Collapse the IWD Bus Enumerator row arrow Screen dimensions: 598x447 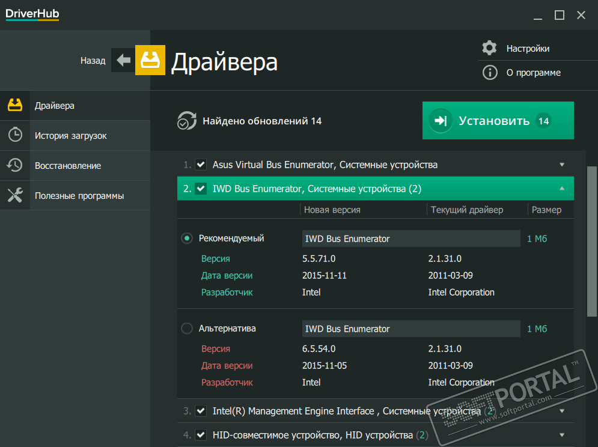562,189
